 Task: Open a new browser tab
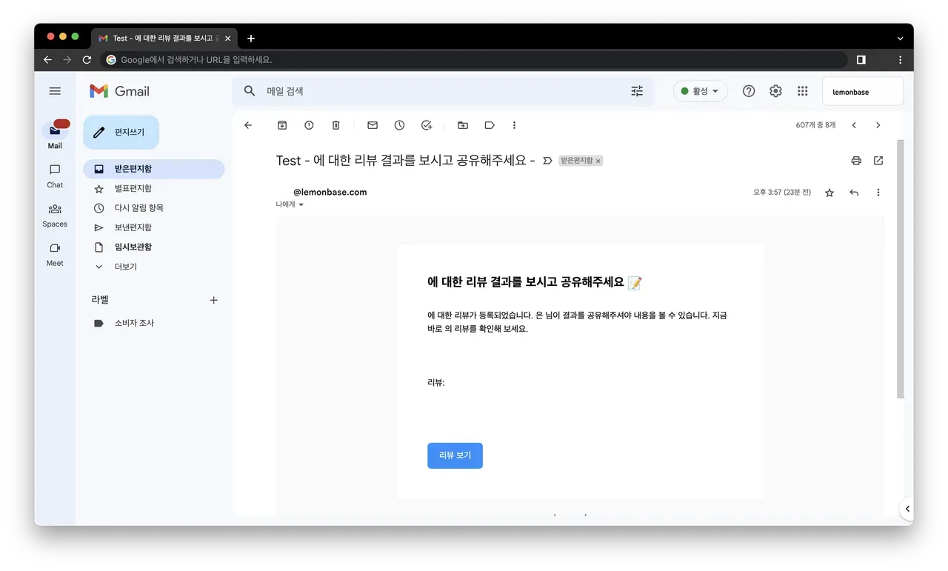coord(251,39)
